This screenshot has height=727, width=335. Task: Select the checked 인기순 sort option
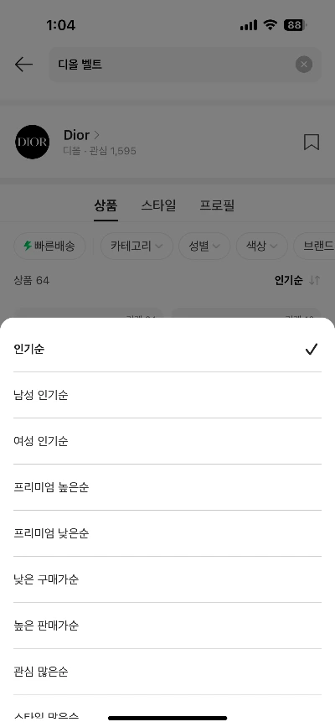pos(167,349)
